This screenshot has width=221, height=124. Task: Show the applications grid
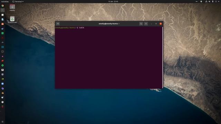pos(2,122)
